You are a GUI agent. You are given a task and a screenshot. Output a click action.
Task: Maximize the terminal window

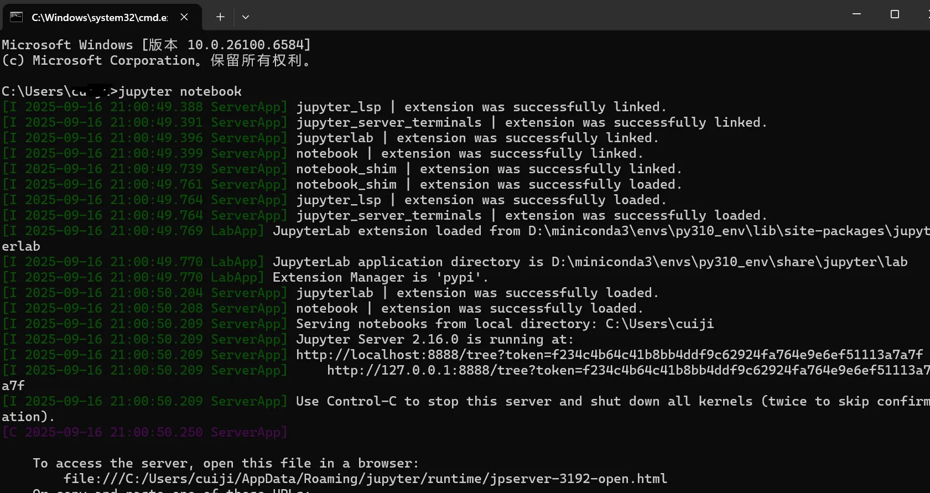pos(895,14)
